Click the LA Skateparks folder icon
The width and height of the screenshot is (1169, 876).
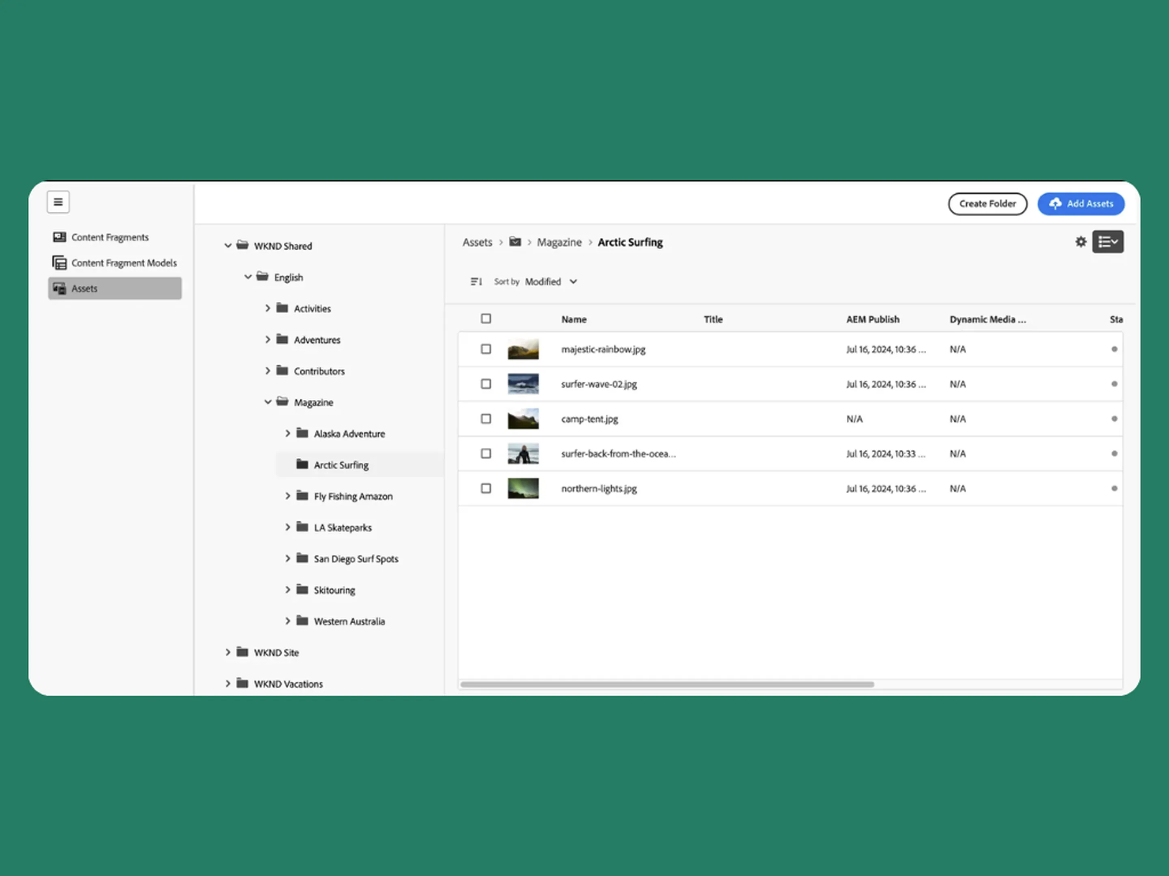pos(302,527)
